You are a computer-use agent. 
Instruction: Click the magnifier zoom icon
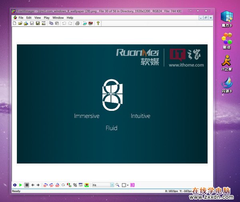point(118,185)
